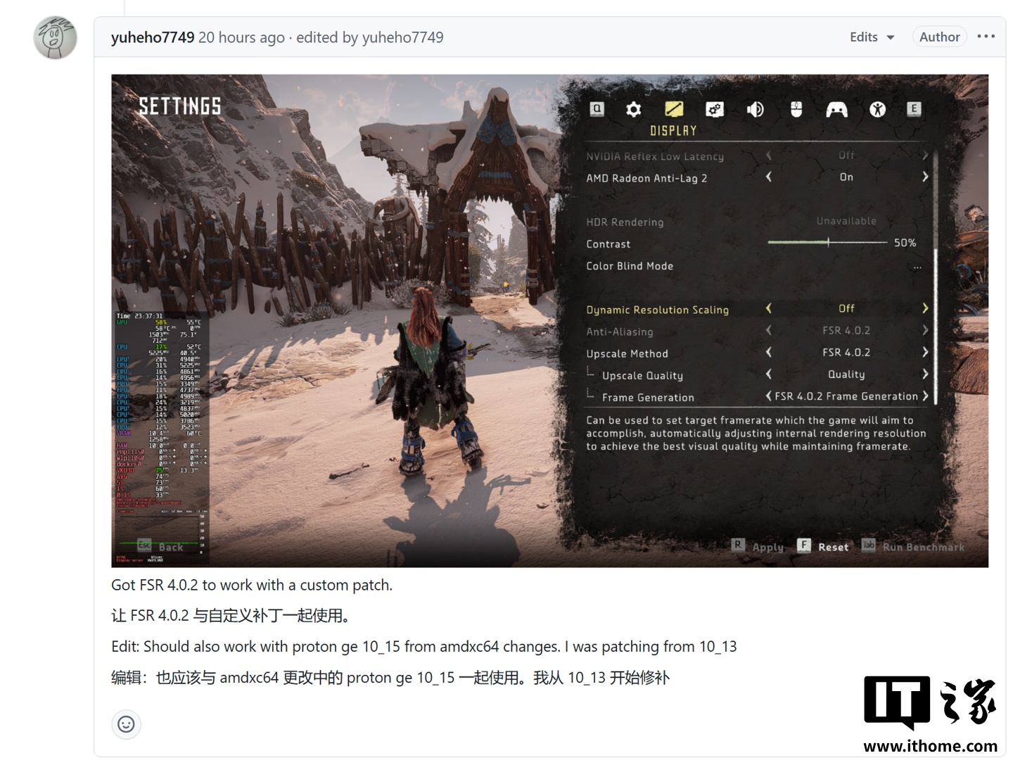
Task: Click right arrow on Upscale Method row
Action: (925, 352)
